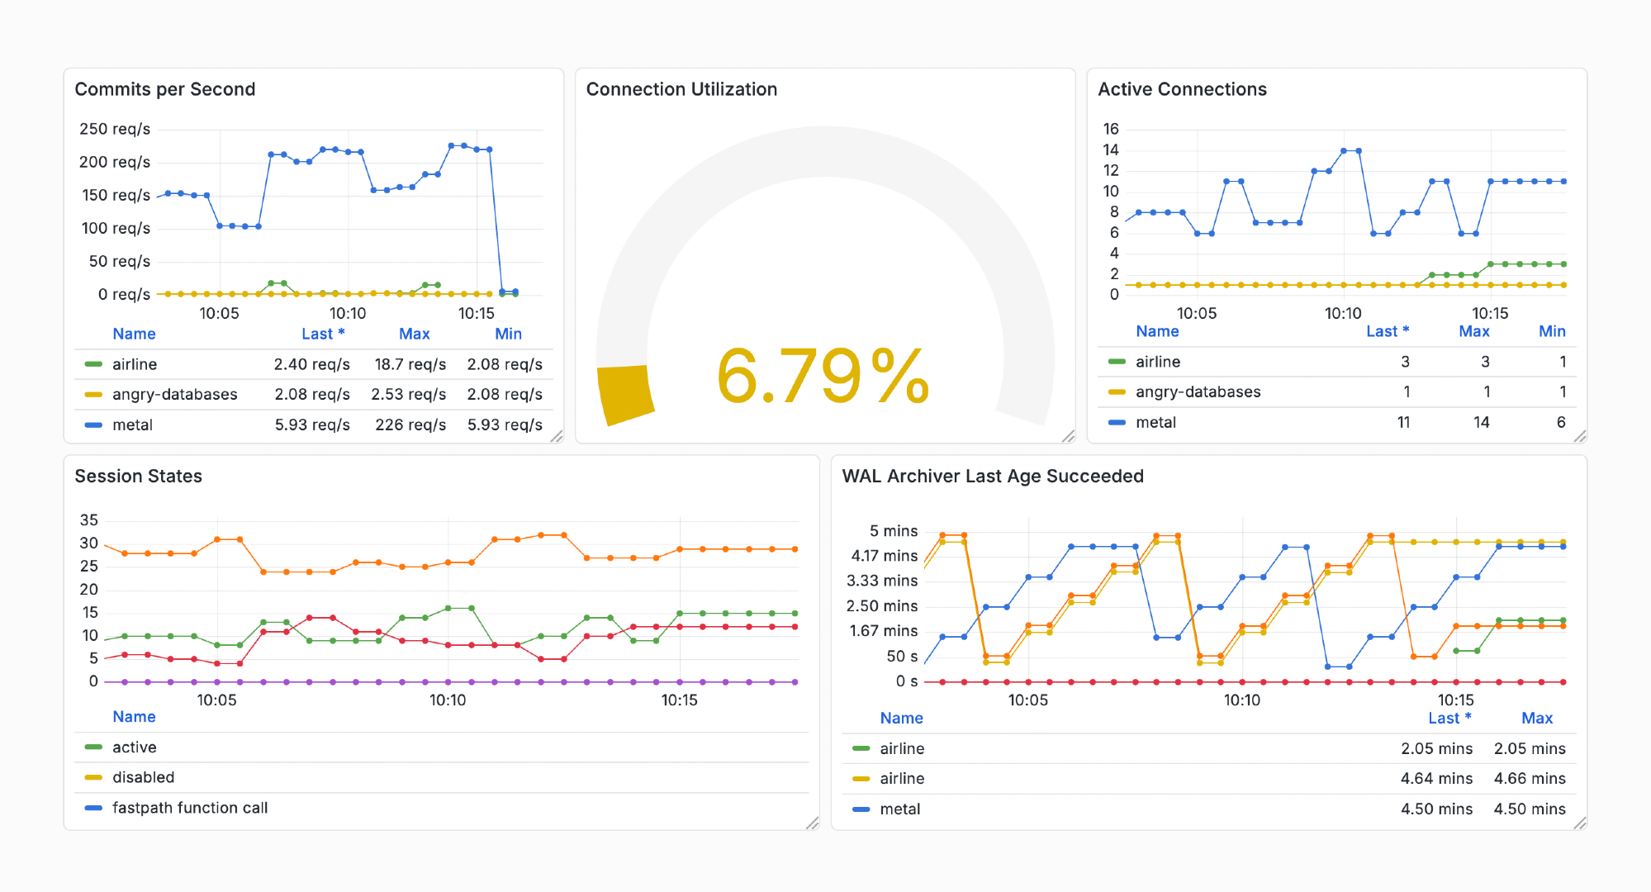The height and width of the screenshot is (892, 1651).
Task: Click resize corner of WAL Archiver panel
Action: [x=1579, y=823]
